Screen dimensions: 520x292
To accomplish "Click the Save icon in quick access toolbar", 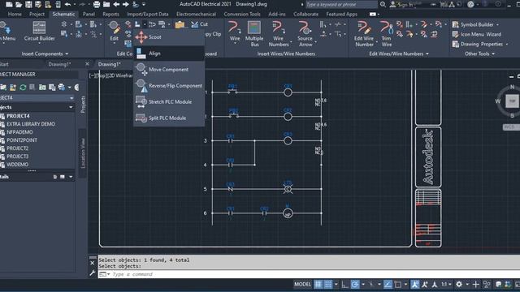I will (x=28, y=4).
